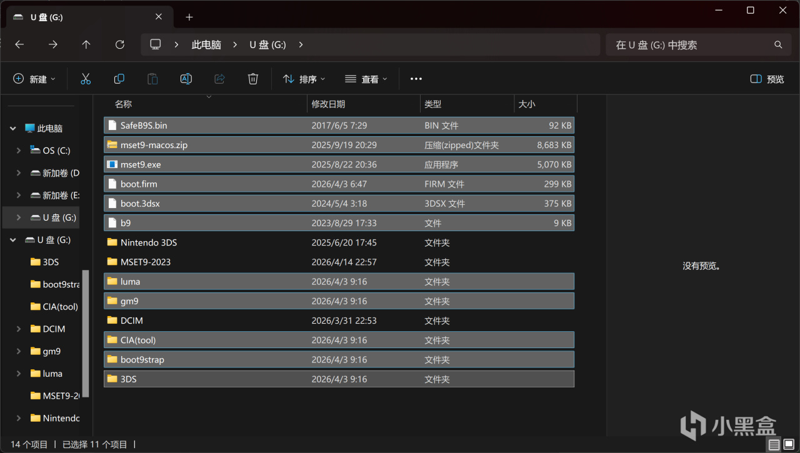Expand the 新加卷 (E: drive node

coord(19,196)
